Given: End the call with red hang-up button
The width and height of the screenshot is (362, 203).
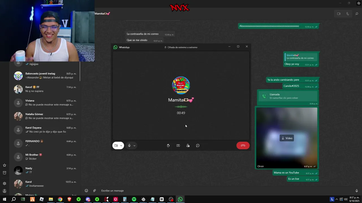Looking at the screenshot, I should click(x=243, y=145).
